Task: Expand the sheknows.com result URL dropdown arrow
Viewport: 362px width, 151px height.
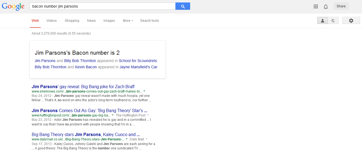Action: (x=144, y=91)
